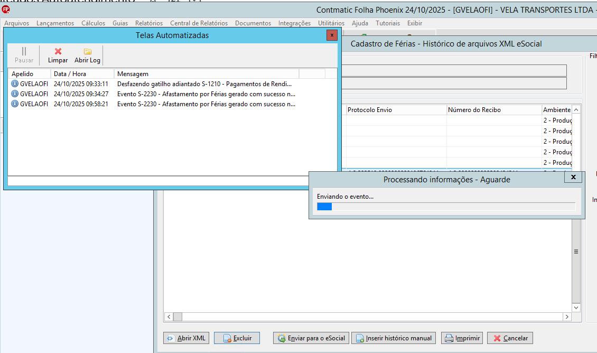The width and height of the screenshot is (597, 353).
Task: Click horizontal scrollbar right arrow
Action: click(567, 317)
